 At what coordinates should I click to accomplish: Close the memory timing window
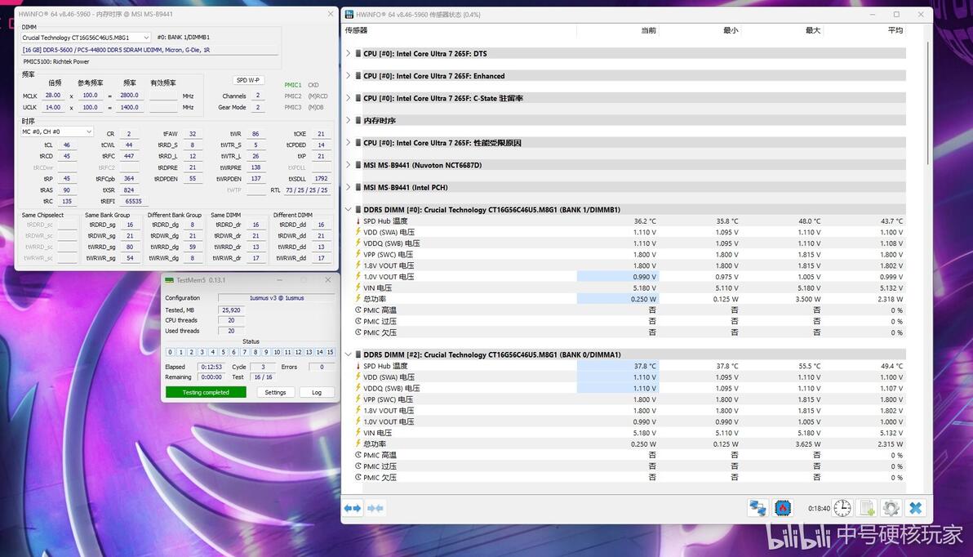[330, 14]
